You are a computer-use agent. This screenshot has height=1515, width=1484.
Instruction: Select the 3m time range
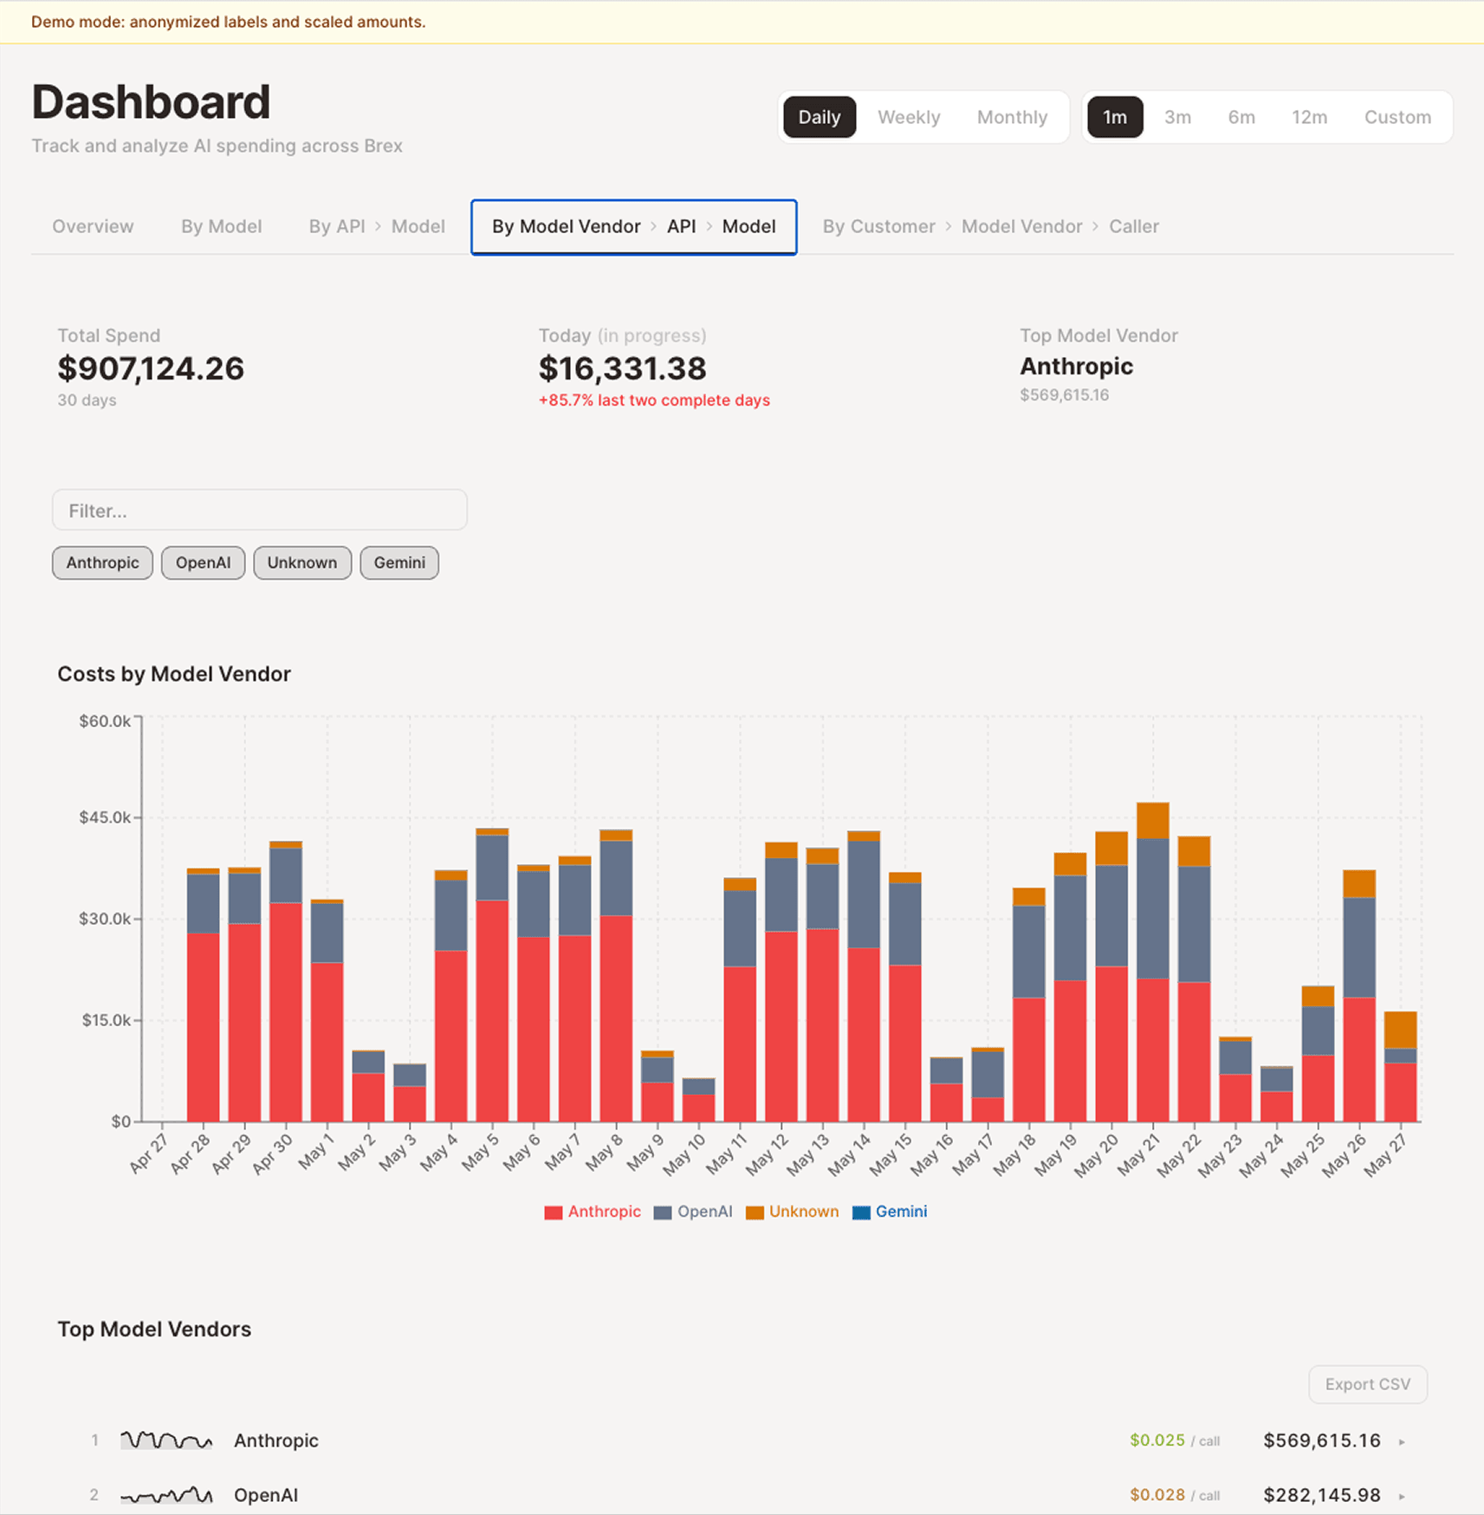(x=1177, y=117)
